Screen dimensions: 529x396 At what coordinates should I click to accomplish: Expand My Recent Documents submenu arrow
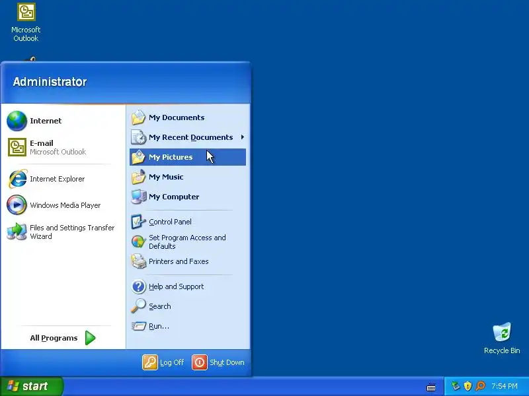pos(242,137)
